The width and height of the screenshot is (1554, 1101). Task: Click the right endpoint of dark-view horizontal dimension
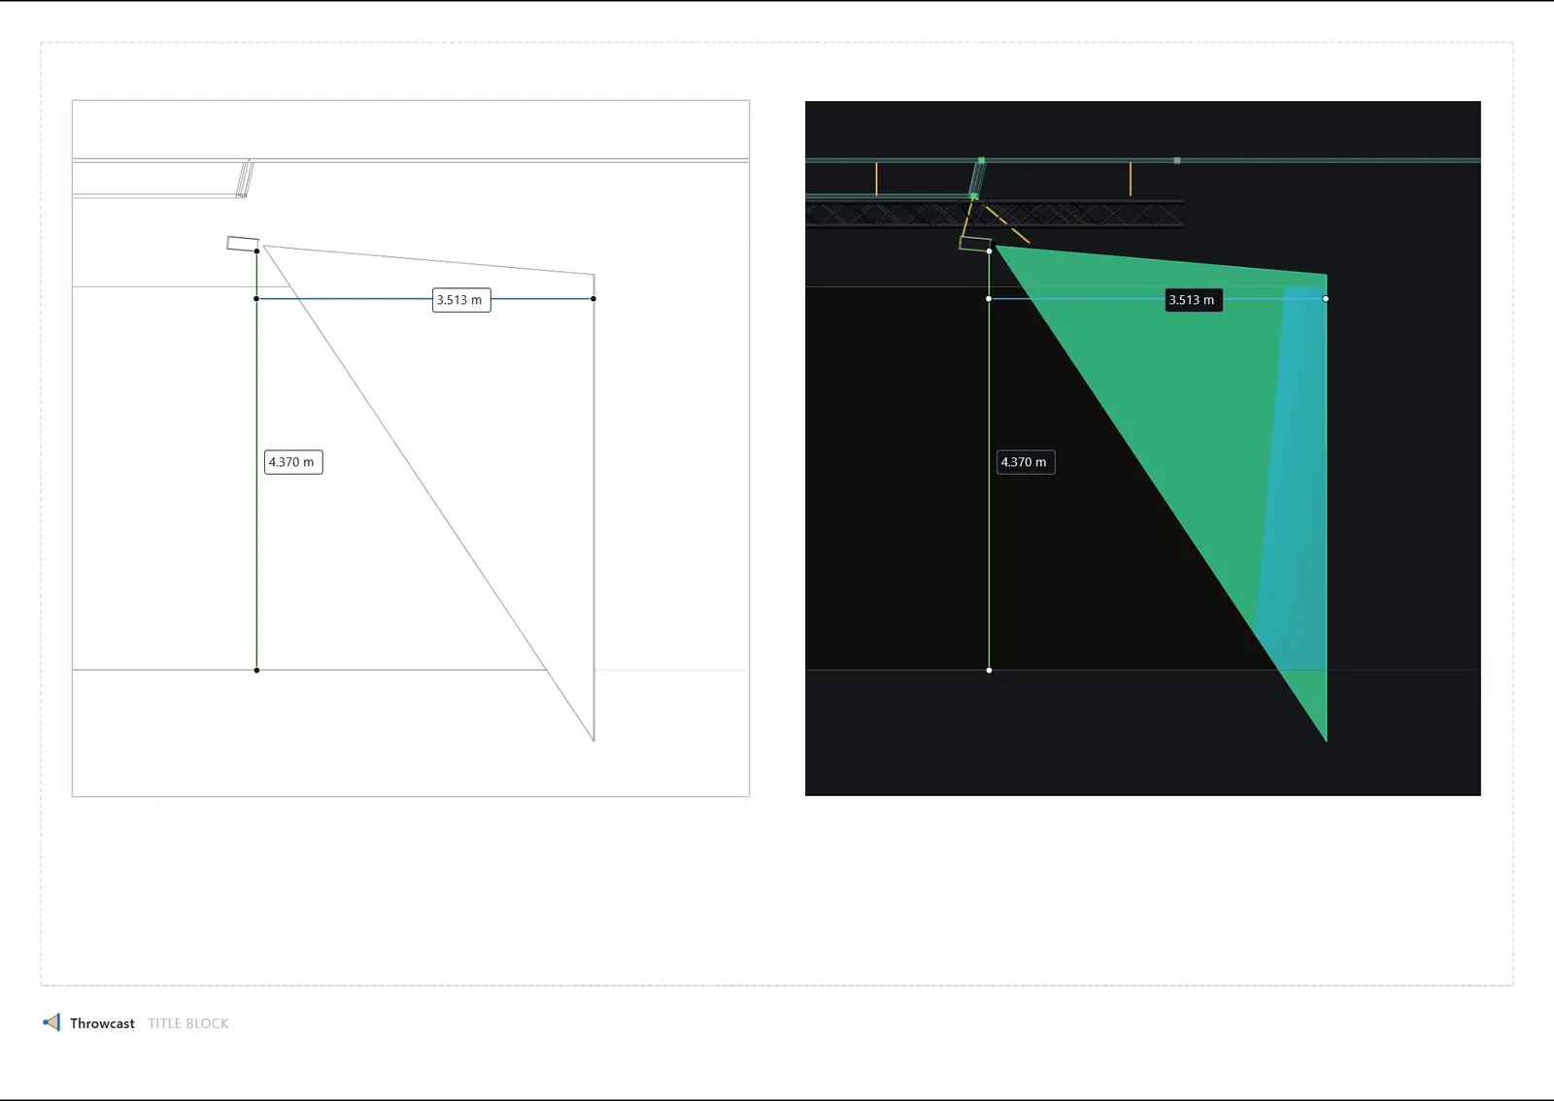click(1326, 299)
